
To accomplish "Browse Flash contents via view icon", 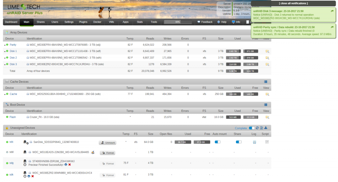I will pos(267,117).
